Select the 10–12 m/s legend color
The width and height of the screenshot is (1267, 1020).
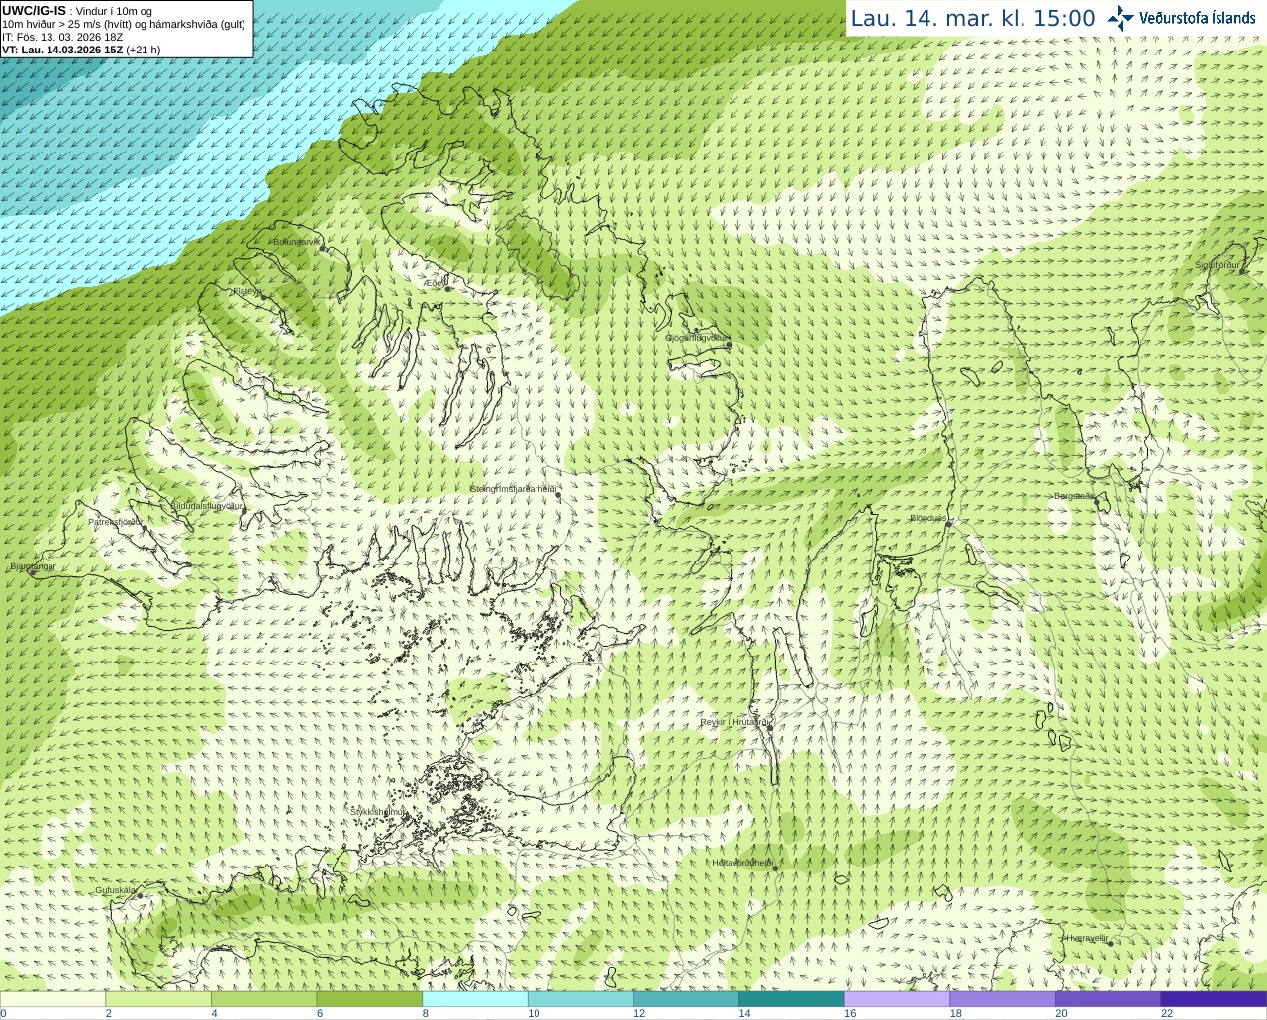point(580,999)
